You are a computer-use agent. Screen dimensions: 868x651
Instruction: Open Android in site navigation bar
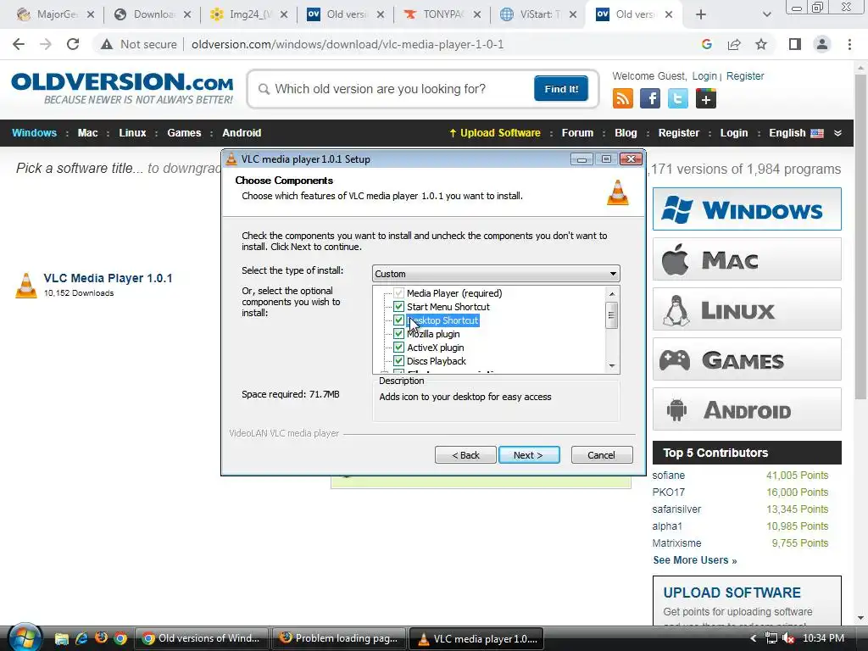point(242,133)
